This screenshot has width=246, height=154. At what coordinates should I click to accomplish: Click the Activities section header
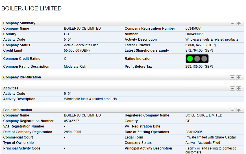pos(123,88)
